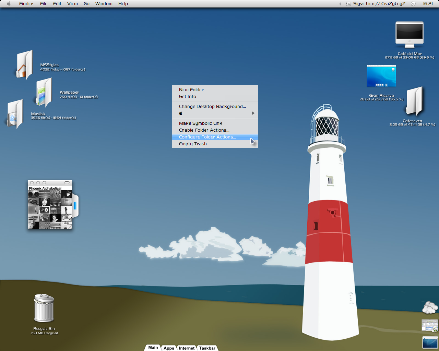
Task: Click the resize grip corner of the Phoenix widget
Action: pyautogui.click(x=70, y=227)
